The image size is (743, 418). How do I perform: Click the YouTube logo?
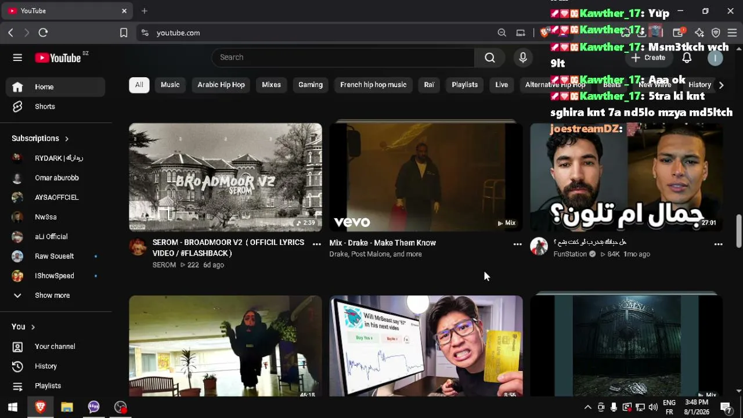57,57
